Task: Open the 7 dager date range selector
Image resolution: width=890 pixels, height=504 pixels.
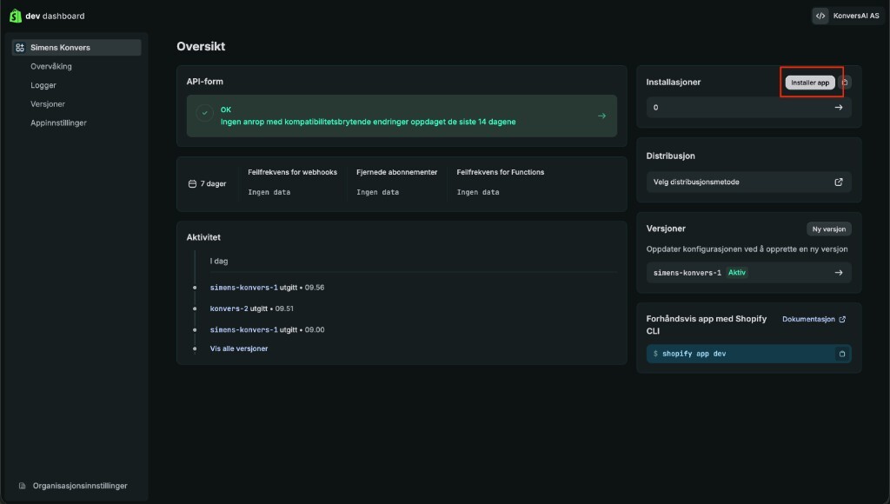Action: (207, 184)
